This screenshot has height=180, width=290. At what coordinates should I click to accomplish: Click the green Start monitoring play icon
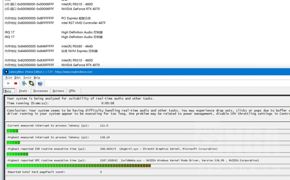point(8,83)
